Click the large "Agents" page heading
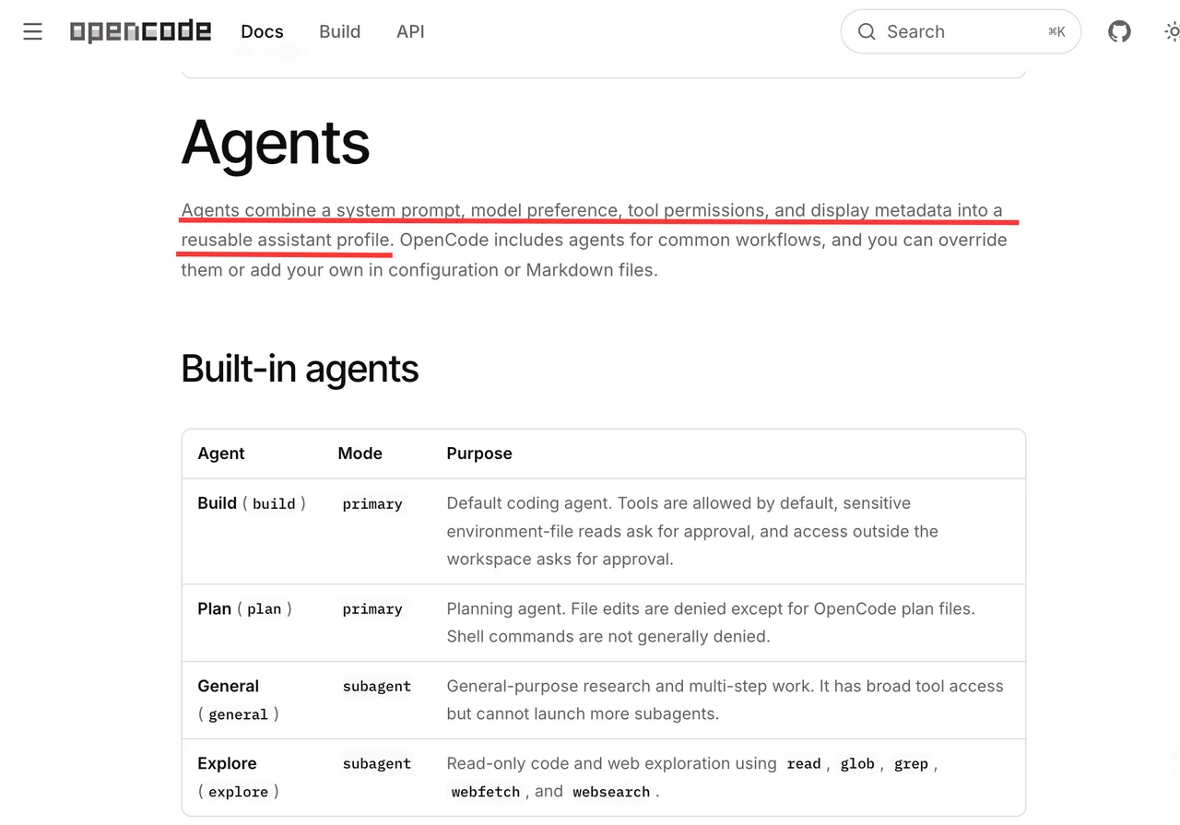 pos(276,142)
